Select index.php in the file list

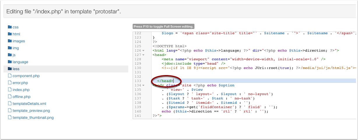coord(21,90)
